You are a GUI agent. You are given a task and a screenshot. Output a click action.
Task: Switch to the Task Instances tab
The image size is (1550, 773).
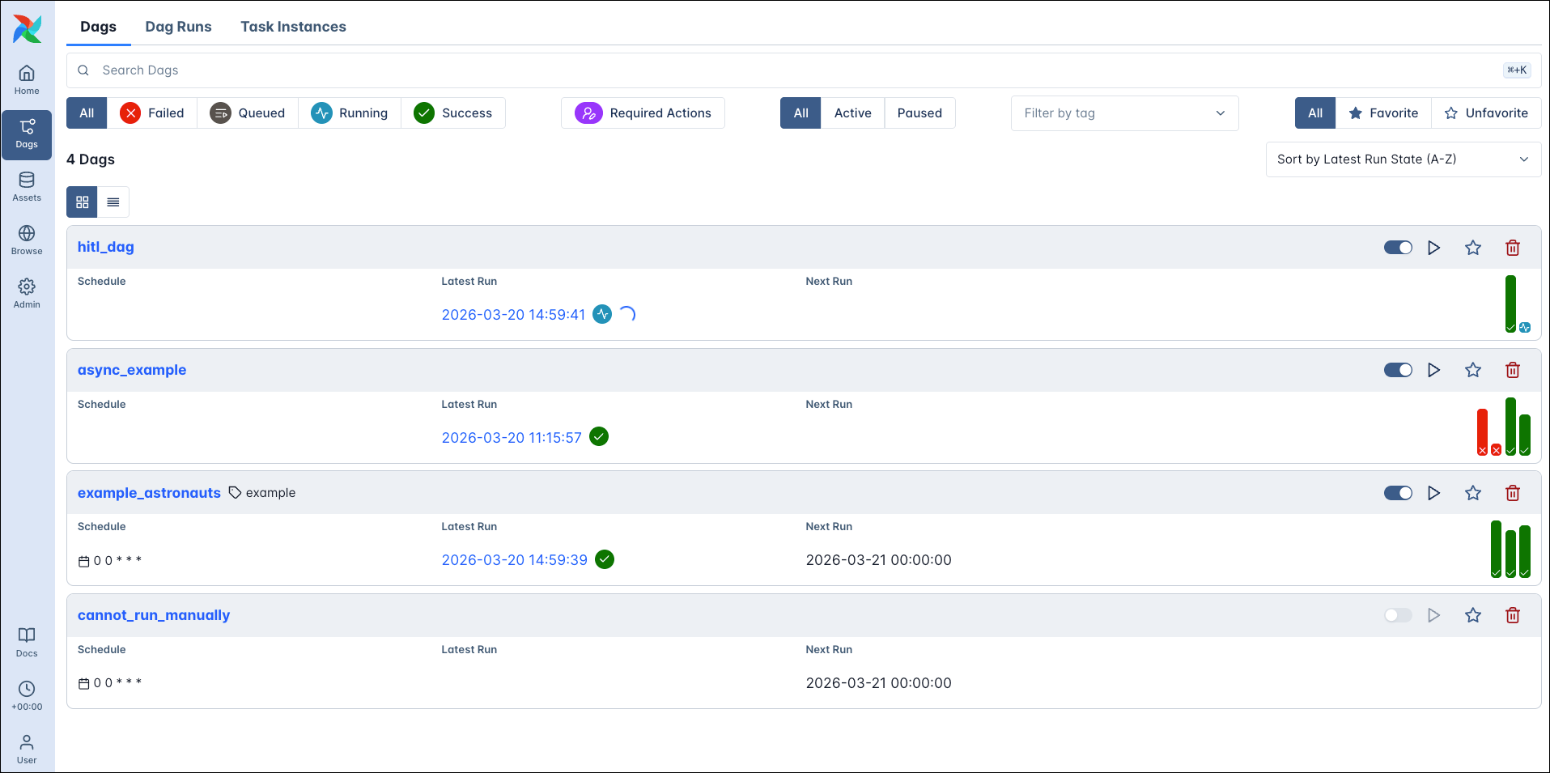click(293, 26)
